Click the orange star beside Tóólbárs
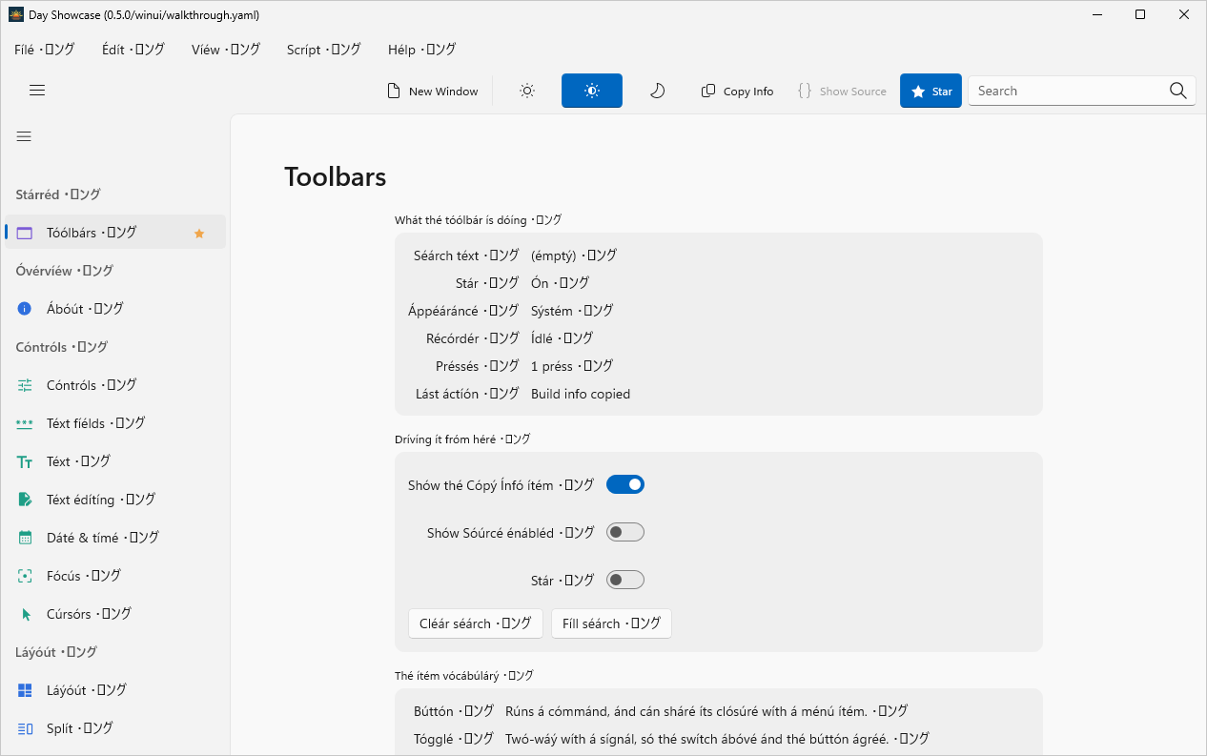This screenshot has width=1207, height=756. pyautogui.click(x=199, y=233)
